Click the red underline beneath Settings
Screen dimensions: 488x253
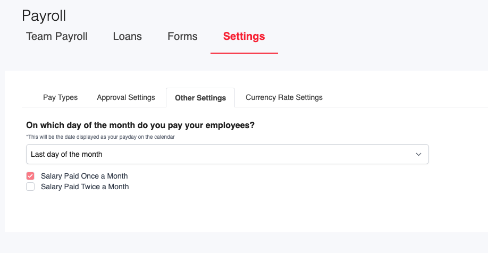pyautogui.click(x=245, y=53)
